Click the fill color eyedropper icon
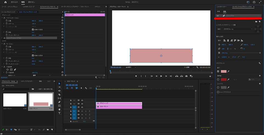This screenshot has width=264, height=135. 229,71
